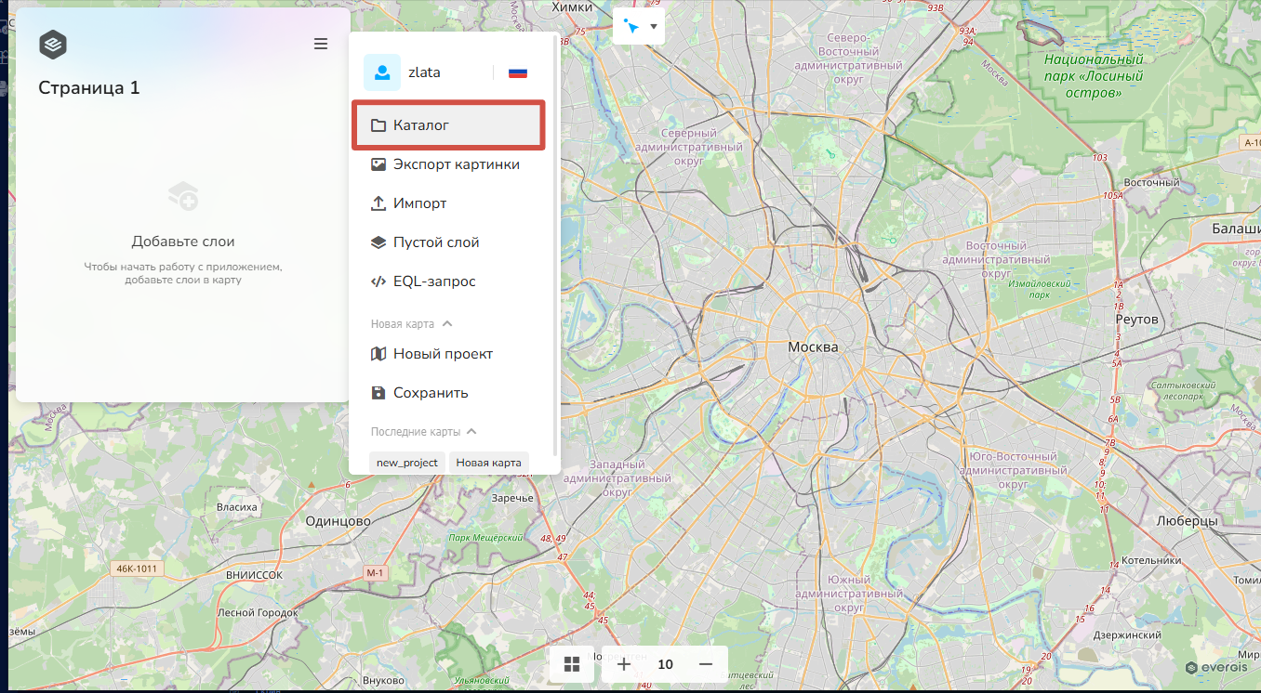Open the zlata user avatar
The height and width of the screenshot is (693, 1261).
381,72
